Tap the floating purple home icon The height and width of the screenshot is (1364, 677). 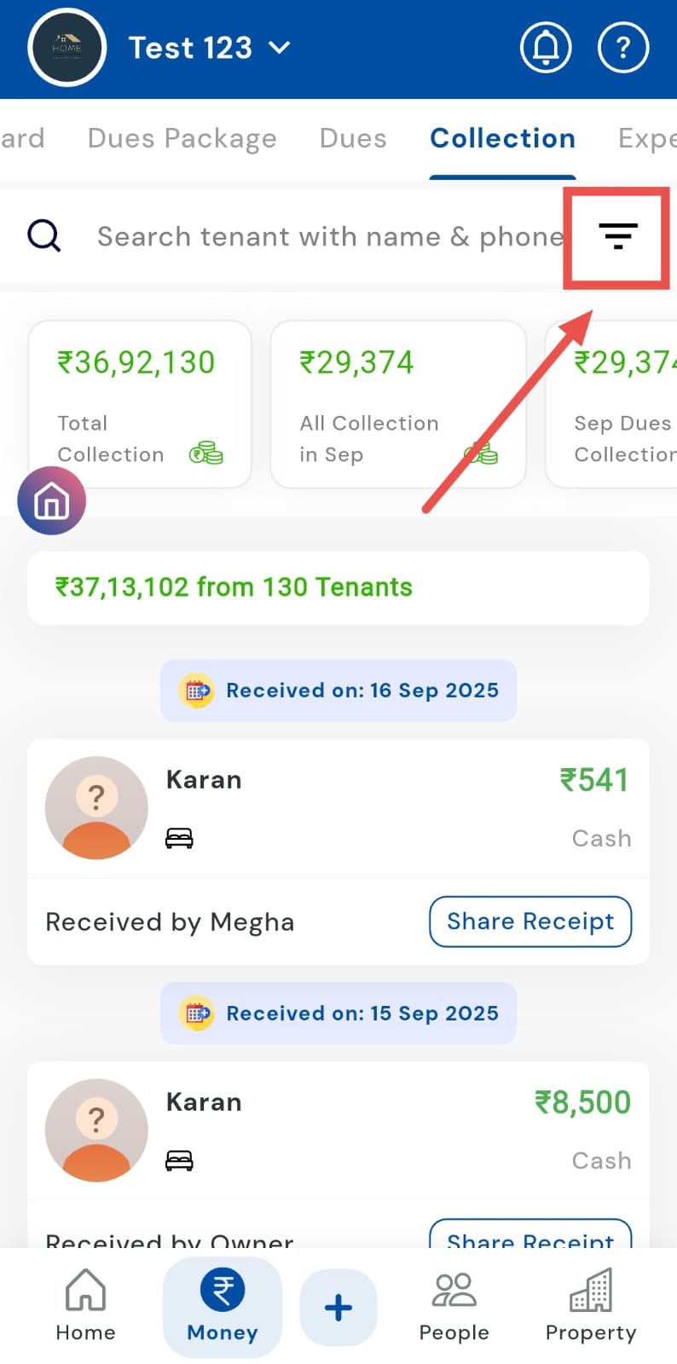coord(51,500)
